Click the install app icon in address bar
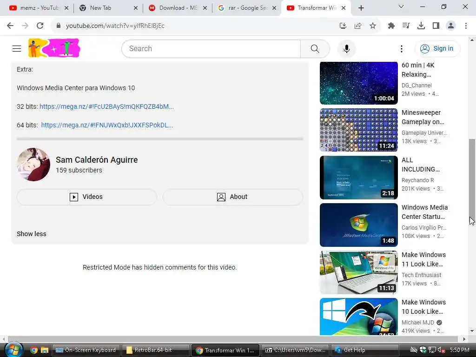The image size is (476, 357). tap(343, 26)
